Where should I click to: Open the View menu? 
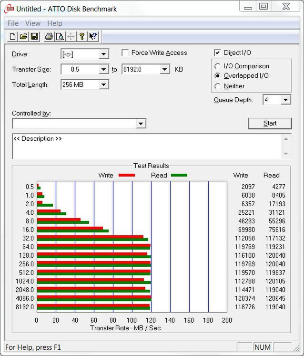click(33, 23)
